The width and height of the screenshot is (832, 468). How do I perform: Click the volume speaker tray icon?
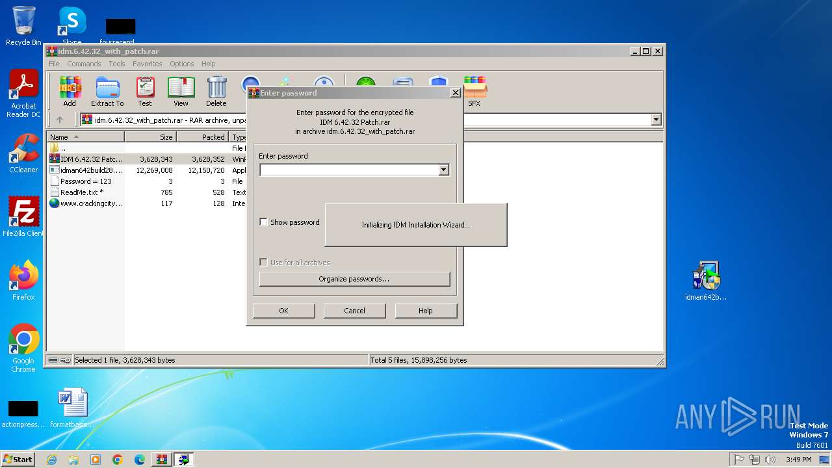click(770, 460)
